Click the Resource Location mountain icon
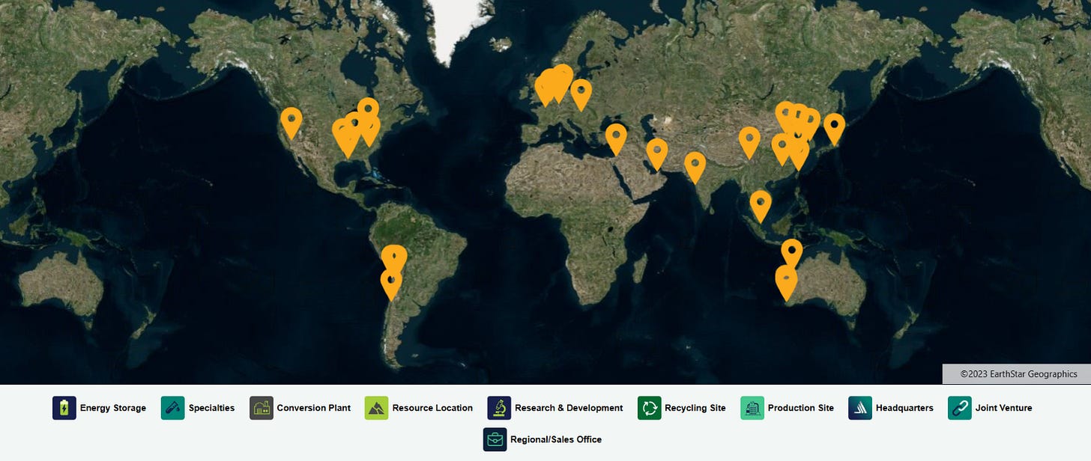1091x461 pixels. click(376, 408)
